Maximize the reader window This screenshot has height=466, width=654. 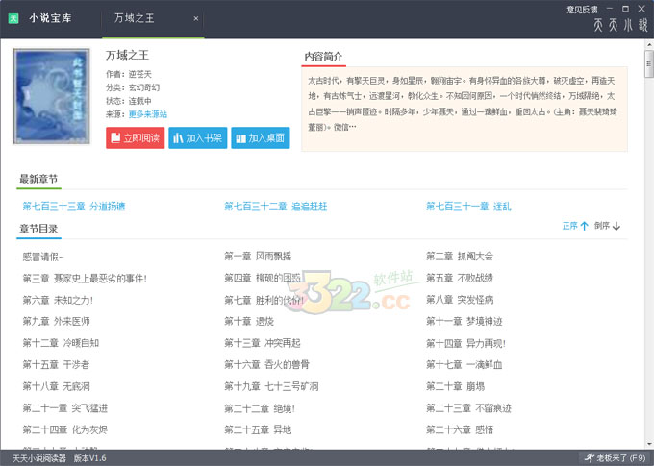pyautogui.click(x=625, y=9)
